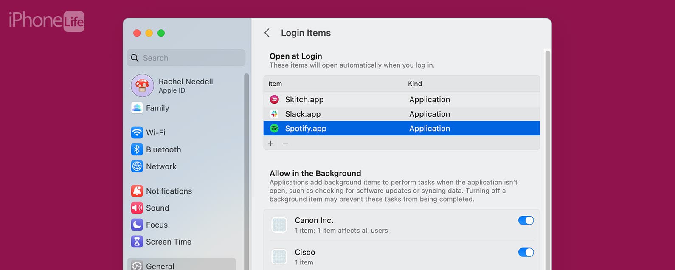Turn off the Canon Inc. background toggle
This screenshot has width=675, height=270.
point(526,220)
